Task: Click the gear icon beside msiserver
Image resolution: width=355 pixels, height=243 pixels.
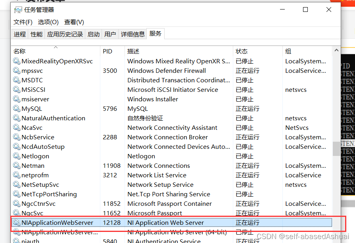Action: pyautogui.click(x=17, y=99)
